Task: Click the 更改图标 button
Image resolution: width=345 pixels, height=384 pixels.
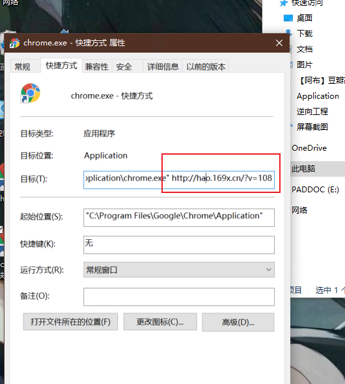Action: [x=160, y=322]
